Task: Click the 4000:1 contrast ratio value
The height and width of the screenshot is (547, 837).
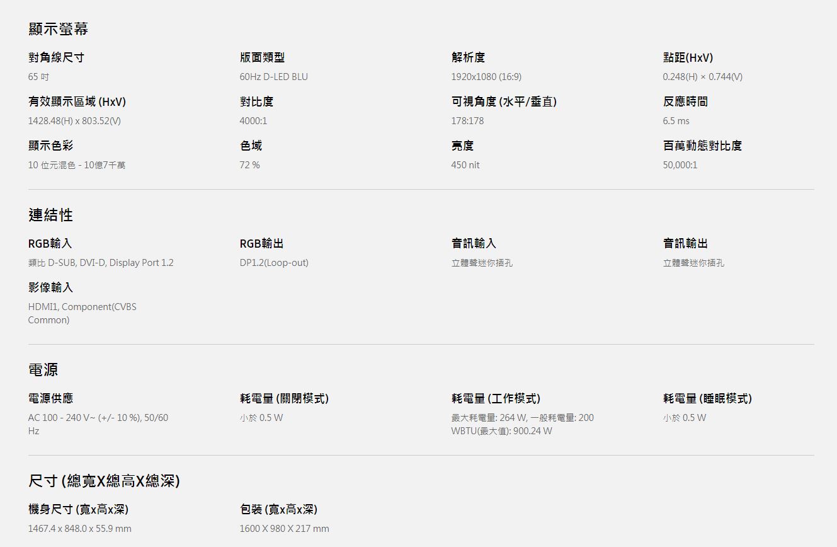Action: pyautogui.click(x=253, y=121)
